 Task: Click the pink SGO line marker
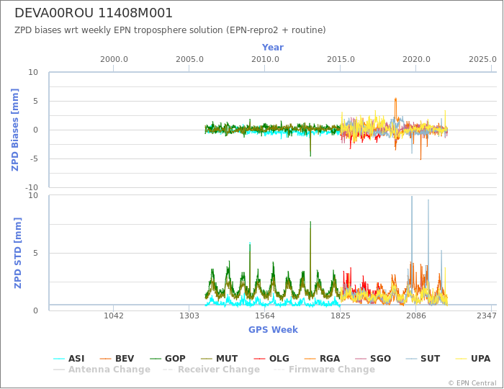tap(361, 359)
